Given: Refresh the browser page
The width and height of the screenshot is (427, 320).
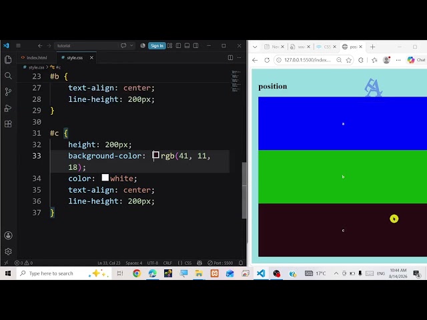Looking at the screenshot, I should tap(267, 60).
